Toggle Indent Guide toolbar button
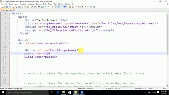Viewport: 169px width, 95px height. (x=64, y=7)
